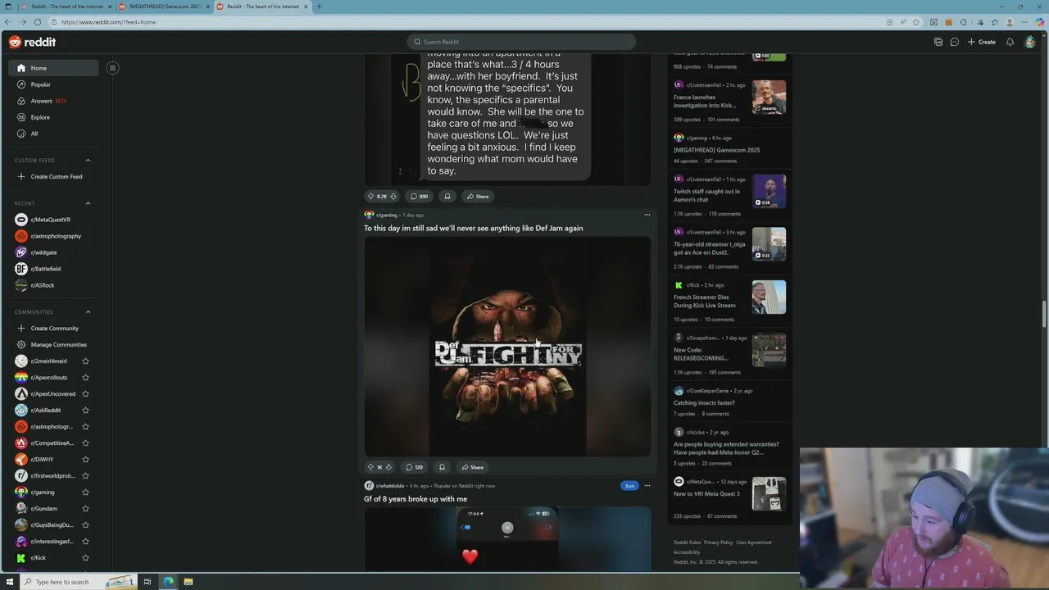
Task: Open Reddit Answers
Action: tap(53, 101)
